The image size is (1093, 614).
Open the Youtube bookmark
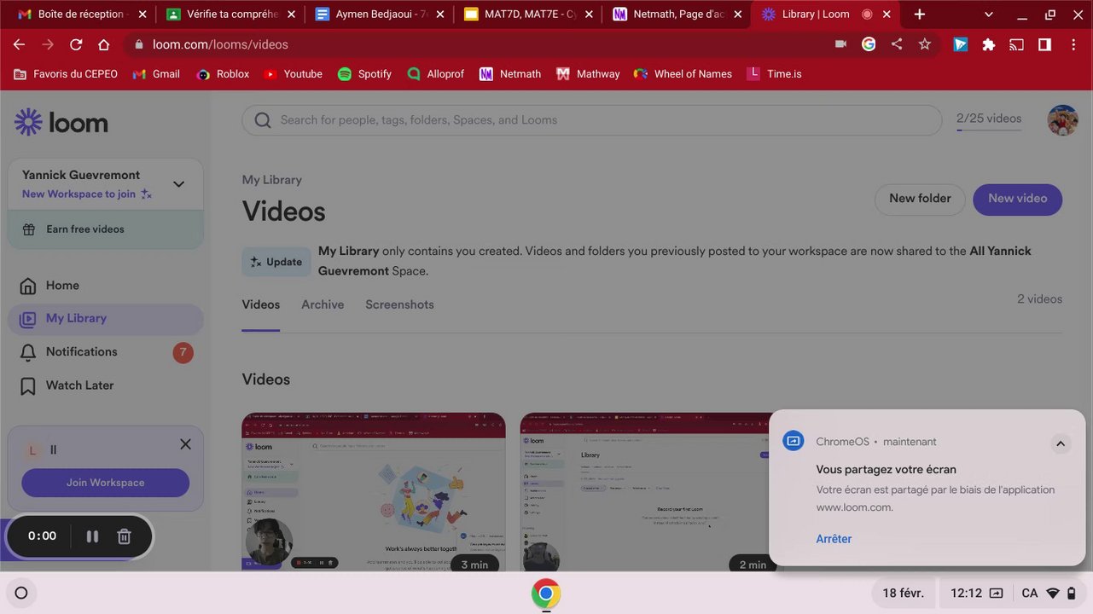pyautogui.click(x=293, y=74)
